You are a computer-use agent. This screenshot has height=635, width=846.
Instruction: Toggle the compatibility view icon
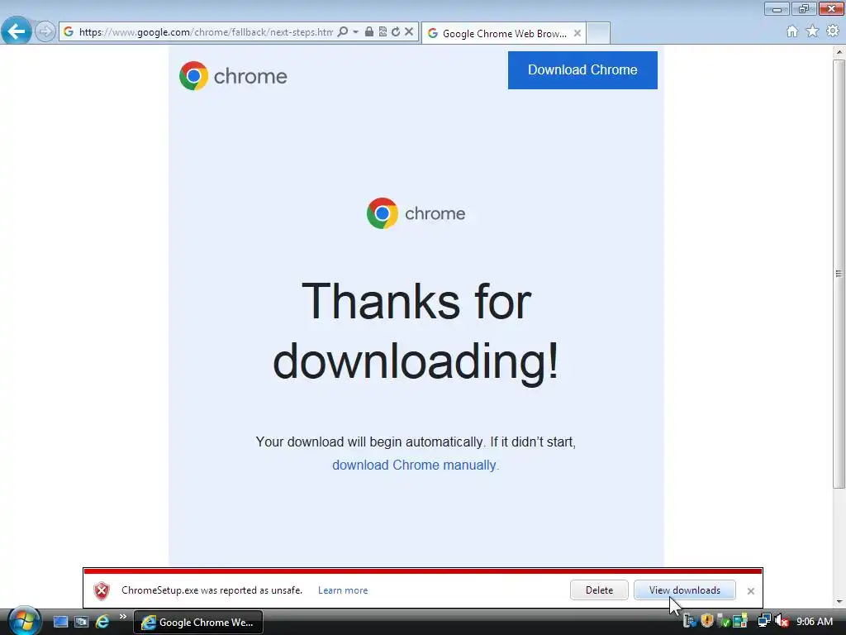coord(383,32)
